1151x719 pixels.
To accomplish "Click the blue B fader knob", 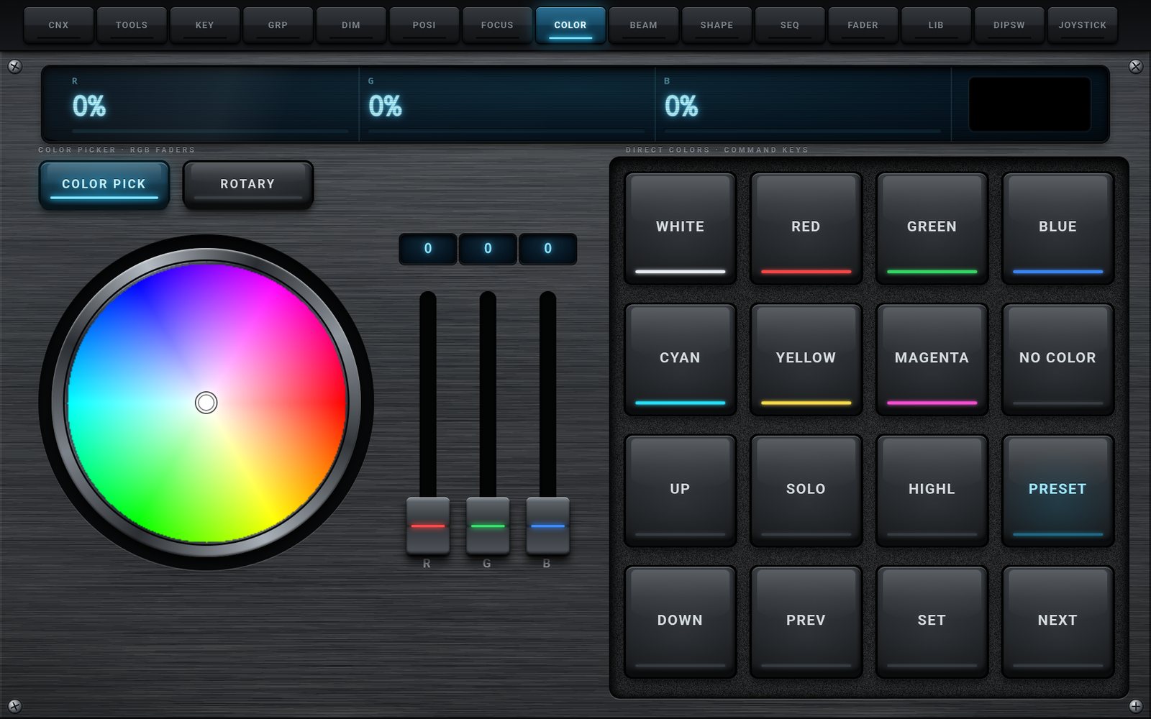I will click(547, 526).
